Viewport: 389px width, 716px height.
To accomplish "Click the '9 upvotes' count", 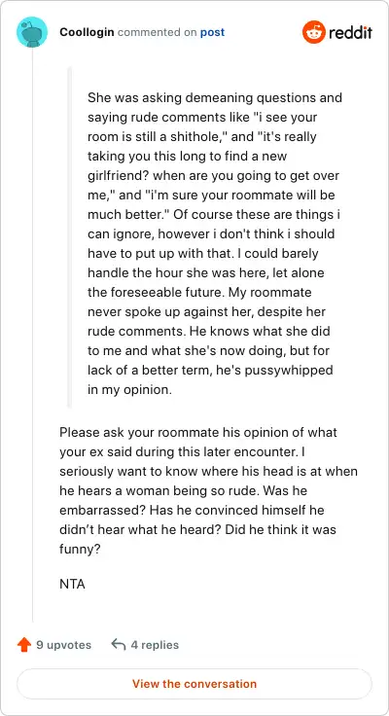I will click(x=63, y=645).
